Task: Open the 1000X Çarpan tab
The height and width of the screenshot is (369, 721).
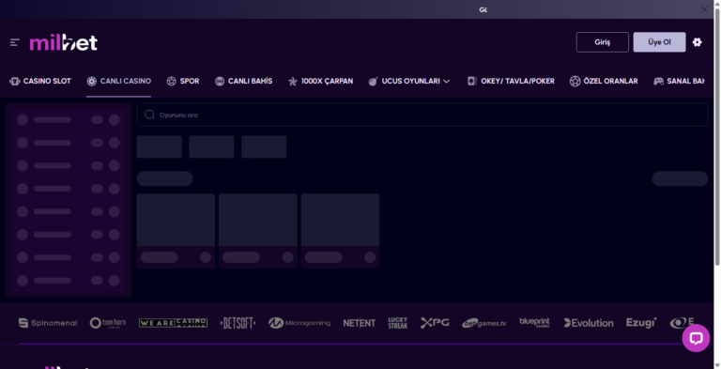Action: click(320, 82)
